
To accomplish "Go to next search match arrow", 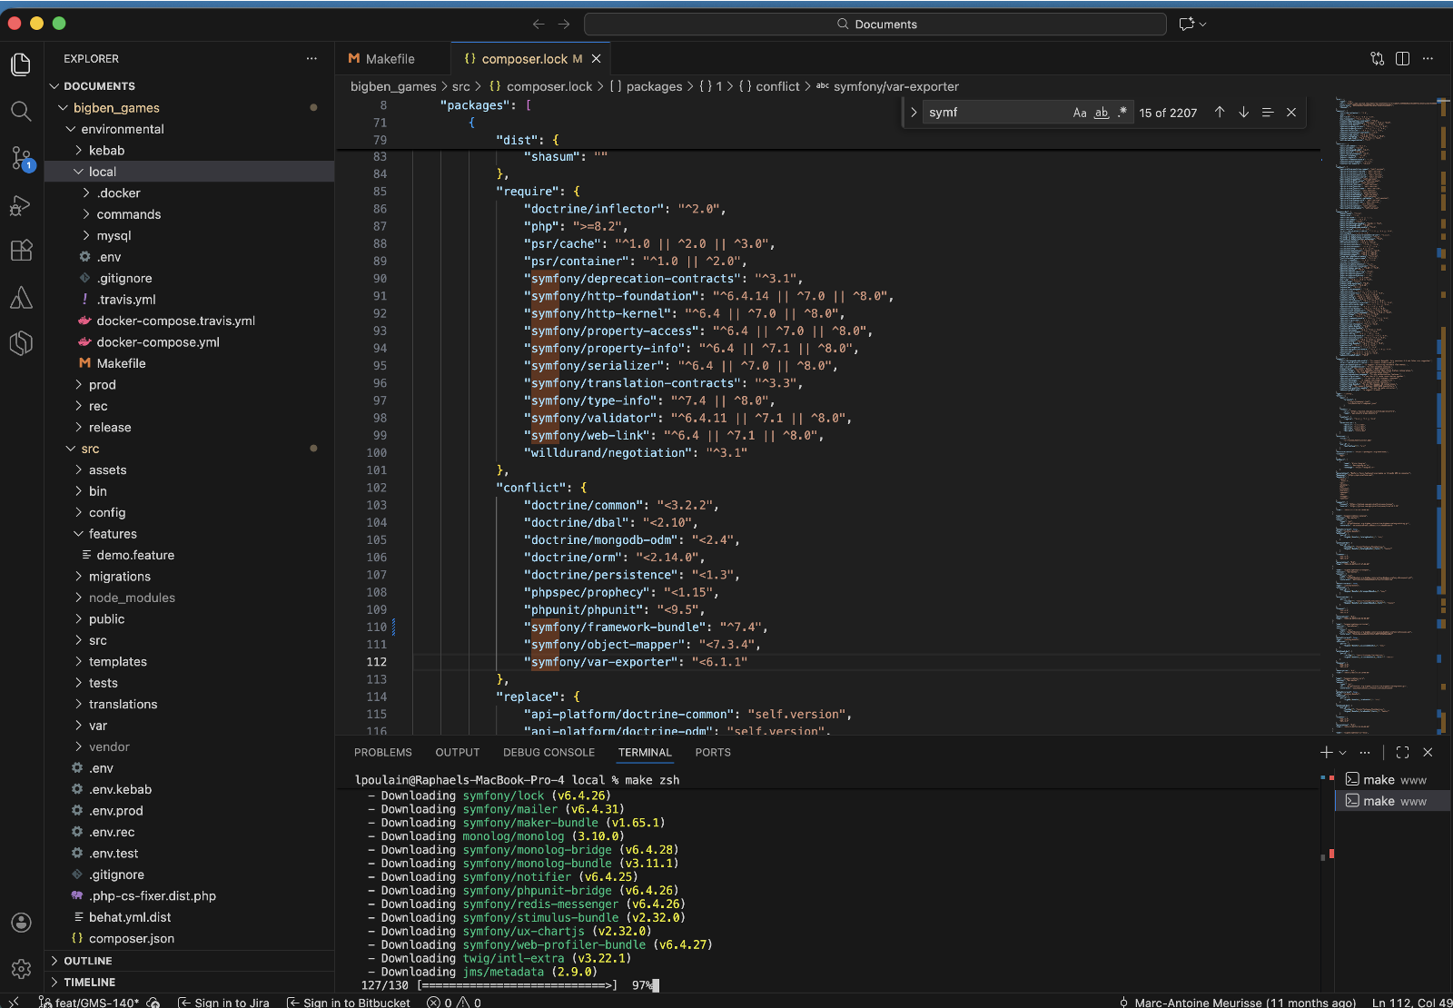I will pyautogui.click(x=1243, y=113).
